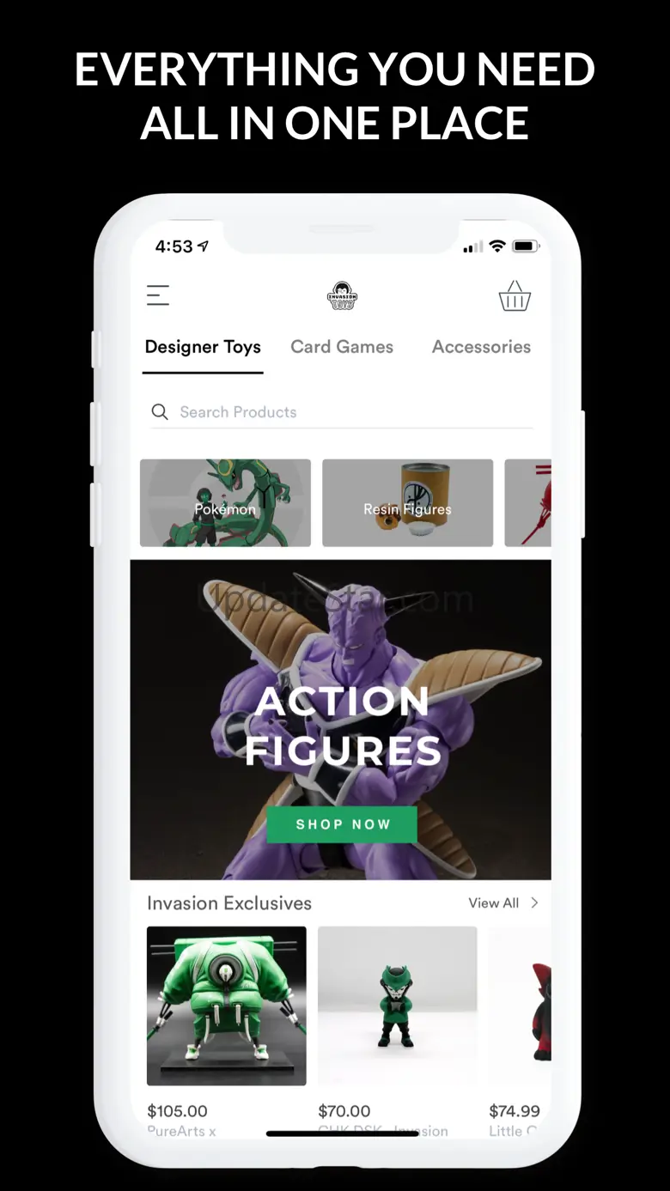Tap the location arrow beside time

click(x=203, y=246)
